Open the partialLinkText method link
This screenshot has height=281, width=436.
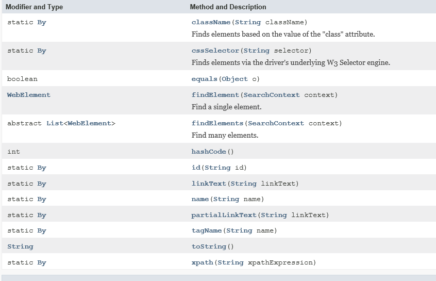click(x=224, y=215)
